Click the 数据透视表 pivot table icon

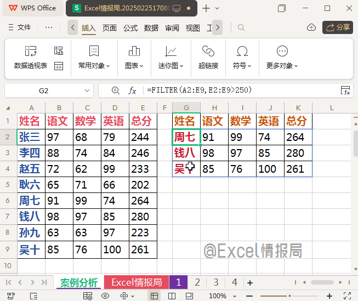31,52
